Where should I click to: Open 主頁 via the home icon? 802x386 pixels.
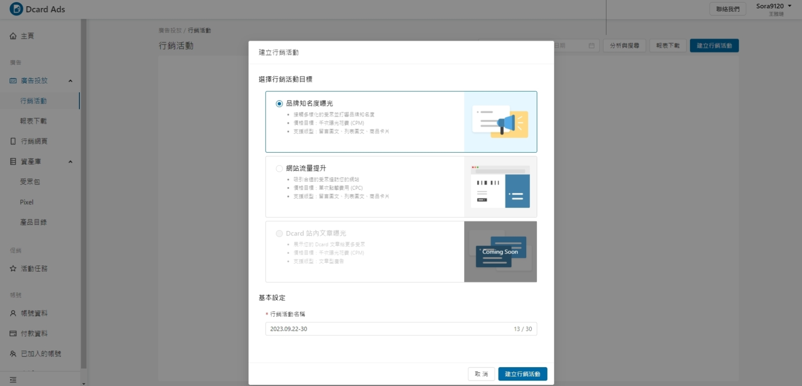click(x=13, y=36)
